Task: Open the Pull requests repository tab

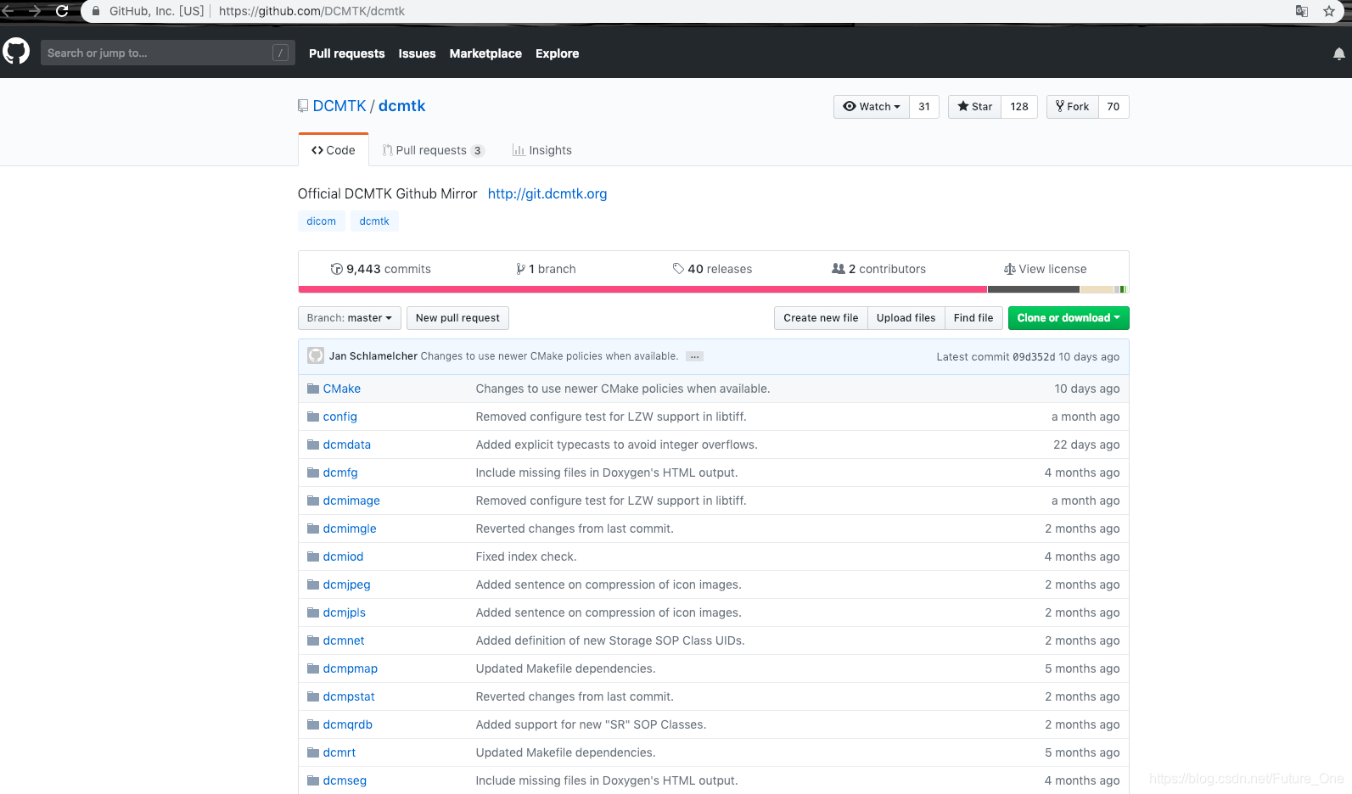Action: click(433, 150)
